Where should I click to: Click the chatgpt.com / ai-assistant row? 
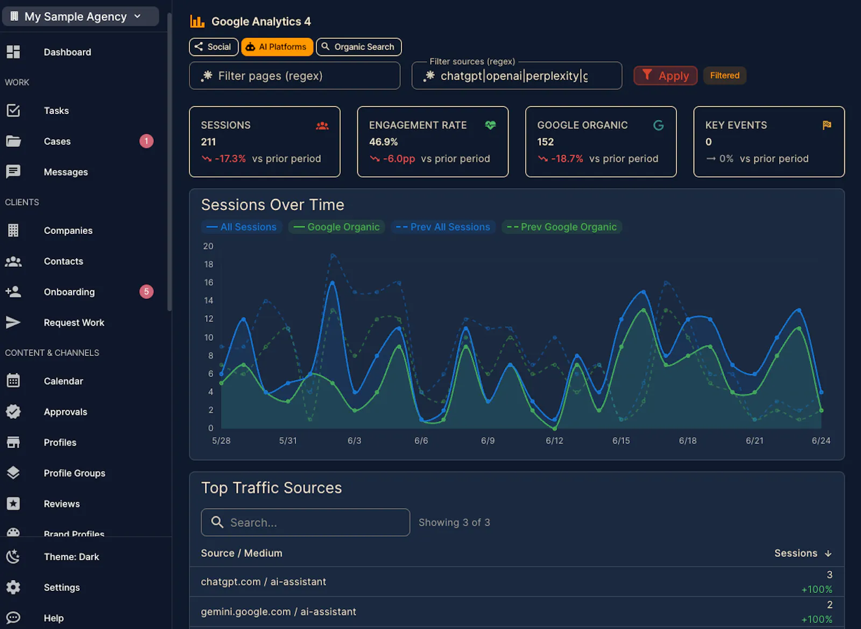click(517, 582)
